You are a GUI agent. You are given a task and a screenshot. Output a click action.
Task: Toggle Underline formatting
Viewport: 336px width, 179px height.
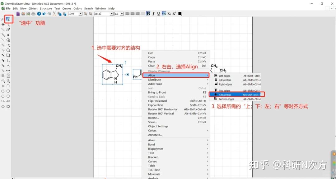(x=159, y=14)
